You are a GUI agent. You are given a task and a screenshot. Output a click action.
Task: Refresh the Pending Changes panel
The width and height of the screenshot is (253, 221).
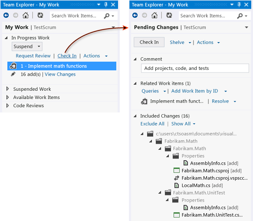[169, 16]
